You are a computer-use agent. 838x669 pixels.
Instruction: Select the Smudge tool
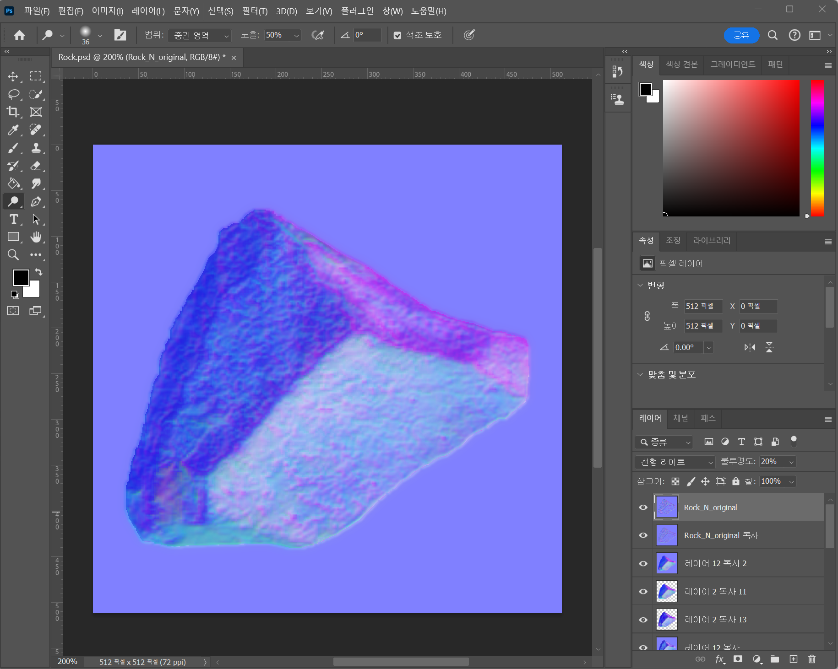36,183
